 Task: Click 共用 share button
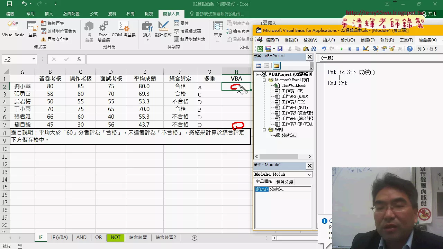430,14
